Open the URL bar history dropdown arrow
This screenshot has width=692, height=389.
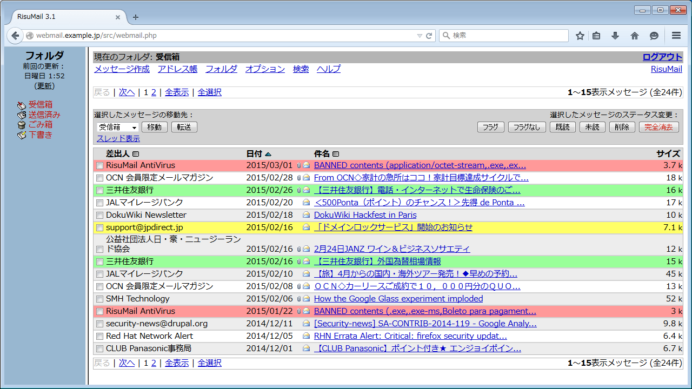420,36
